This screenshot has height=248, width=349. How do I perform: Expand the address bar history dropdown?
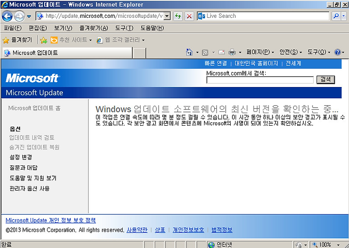pyautogui.click(x=167, y=16)
